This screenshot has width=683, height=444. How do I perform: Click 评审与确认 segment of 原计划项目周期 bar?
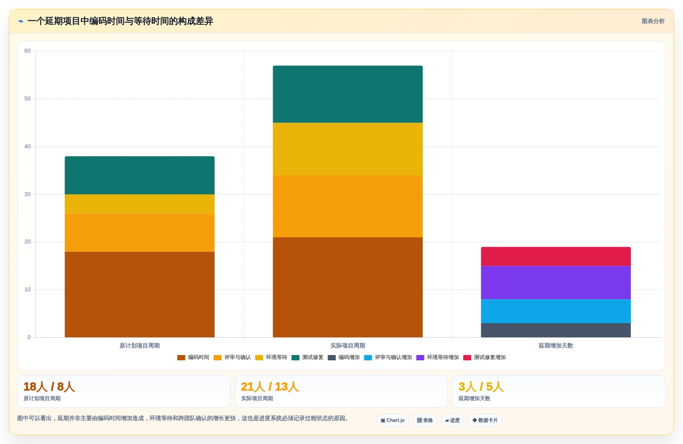pyautogui.click(x=139, y=233)
